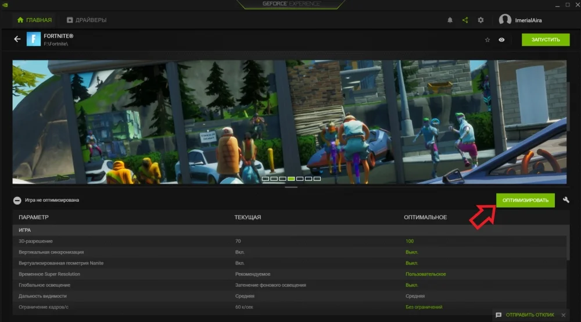The height and width of the screenshot is (322, 581).
Task: Click Дальность видимости row label
Action: pos(42,296)
